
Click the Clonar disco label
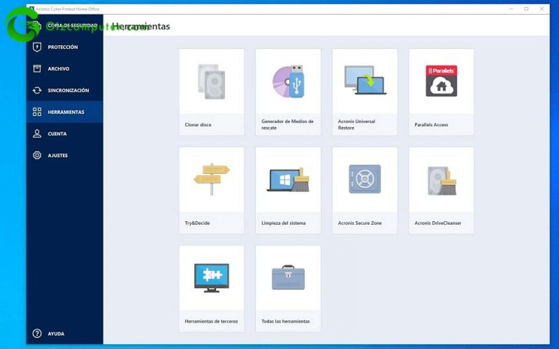198,125
